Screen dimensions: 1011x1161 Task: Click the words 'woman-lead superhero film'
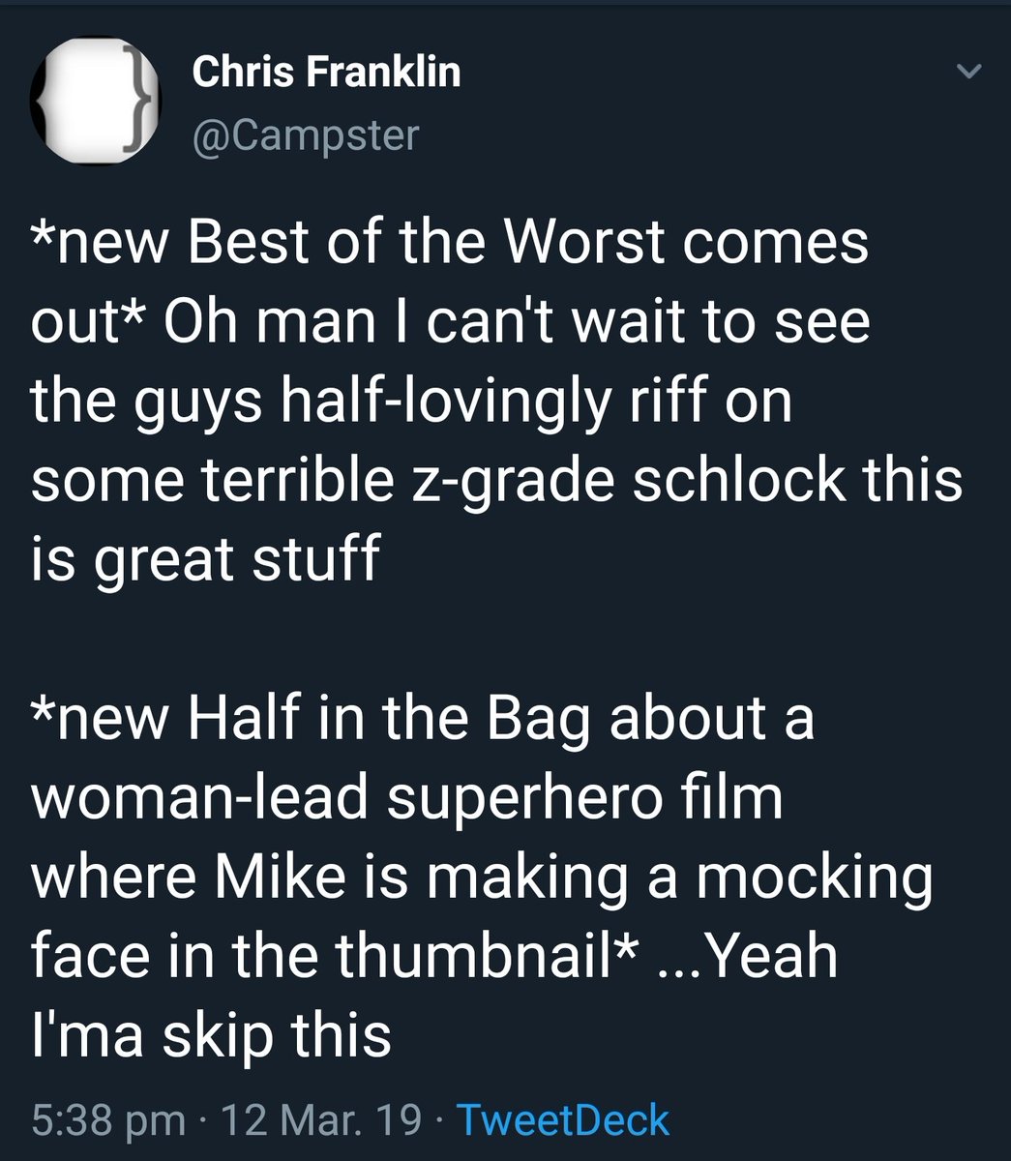406,798
